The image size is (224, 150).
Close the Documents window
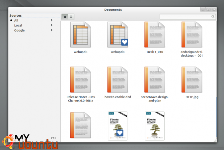pos(214,9)
